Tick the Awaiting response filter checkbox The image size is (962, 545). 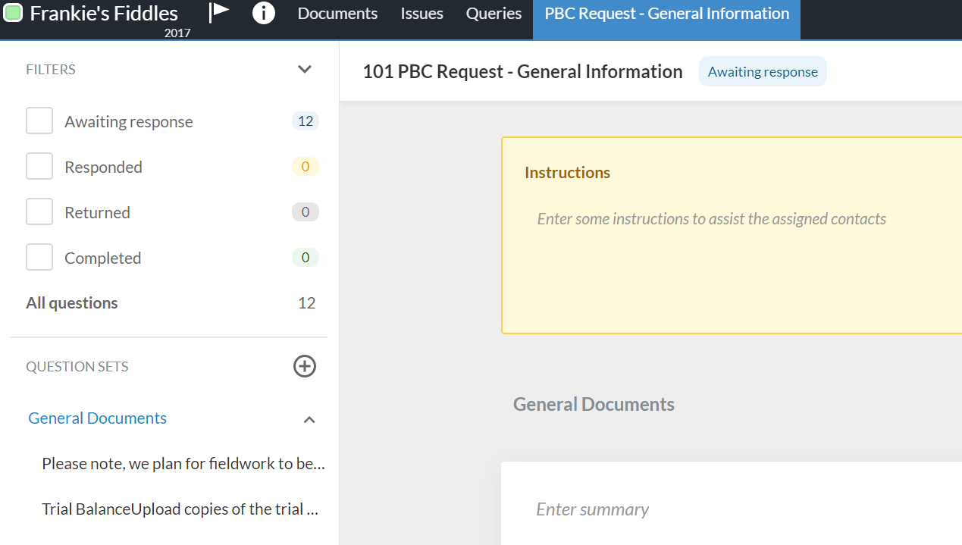[x=39, y=121]
